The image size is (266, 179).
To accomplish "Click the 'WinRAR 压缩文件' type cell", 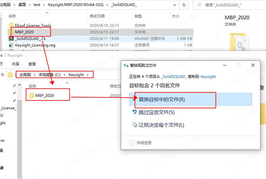I will 150,39.
